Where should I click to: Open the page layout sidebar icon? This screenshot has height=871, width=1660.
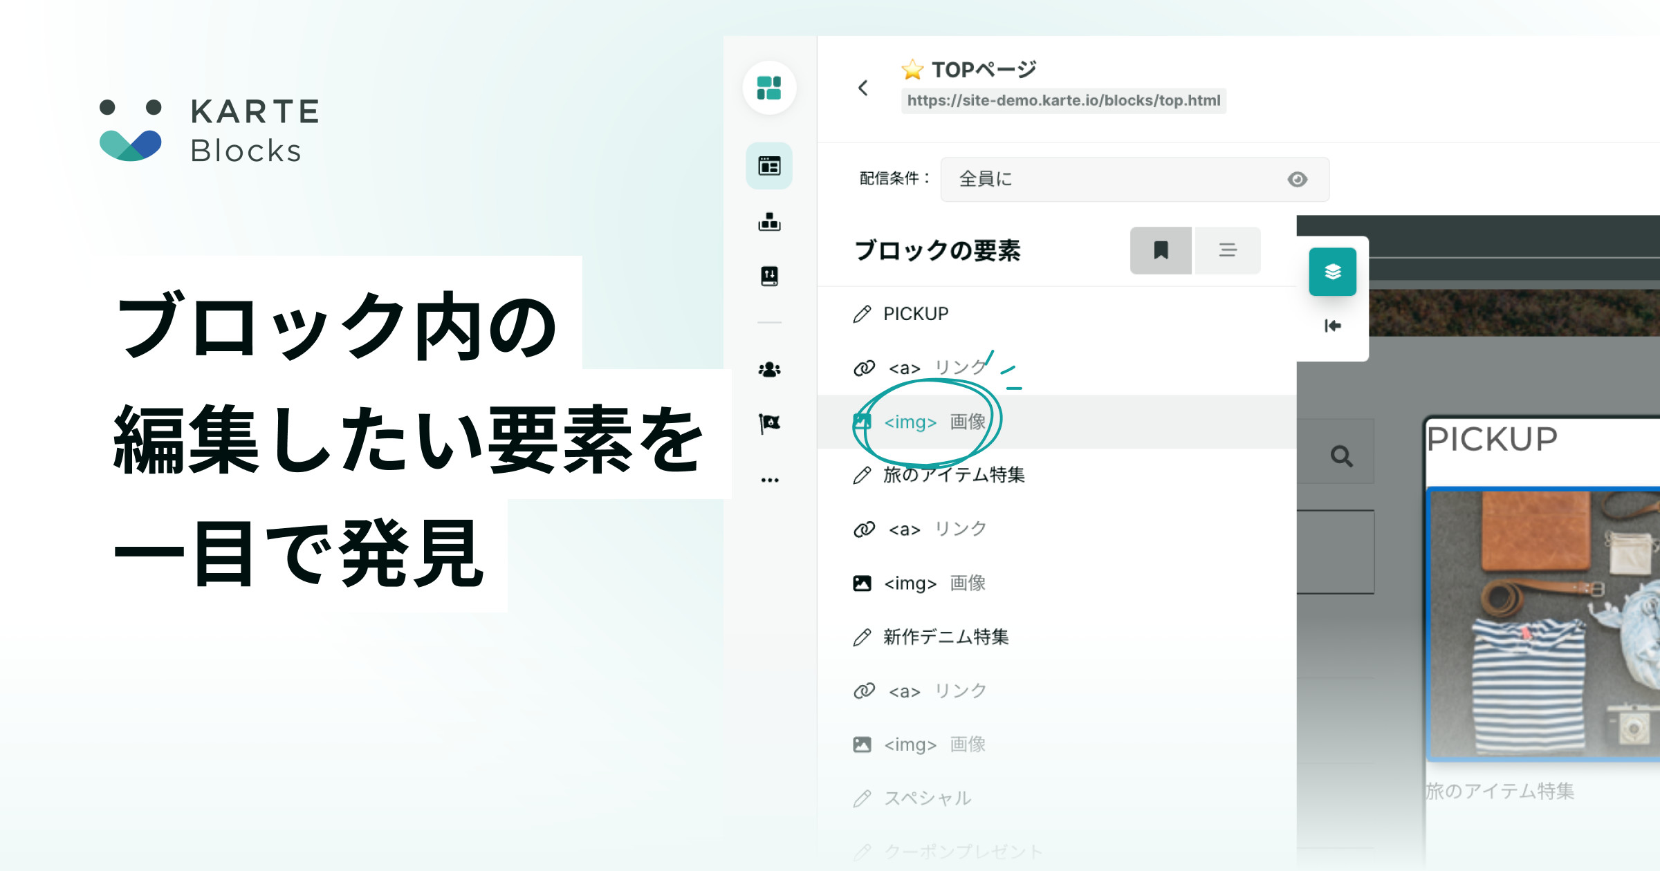pyautogui.click(x=769, y=166)
